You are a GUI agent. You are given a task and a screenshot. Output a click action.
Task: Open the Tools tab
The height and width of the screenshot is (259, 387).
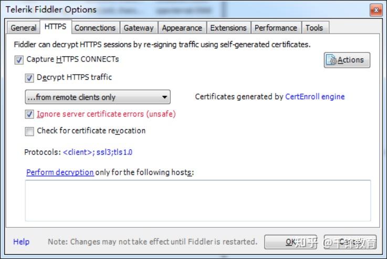pyautogui.click(x=314, y=28)
